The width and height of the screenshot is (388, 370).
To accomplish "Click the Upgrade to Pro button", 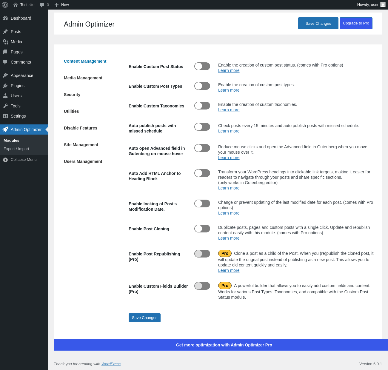I will coord(356,23).
